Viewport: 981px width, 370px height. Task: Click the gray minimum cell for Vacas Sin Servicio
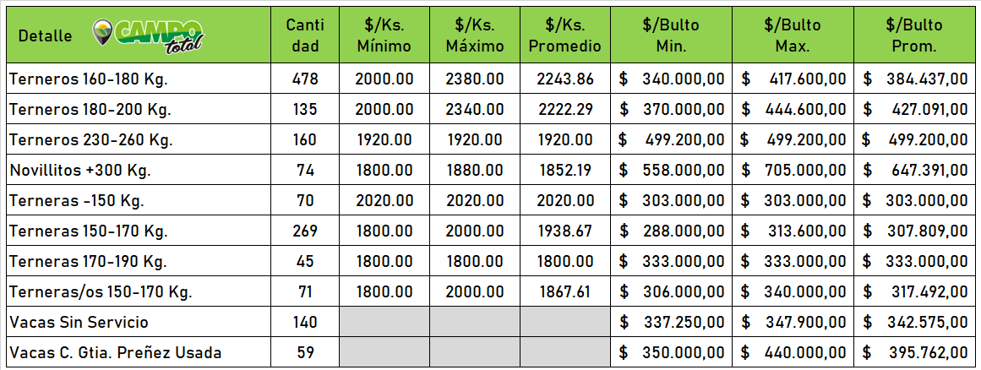click(x=384, y=323)
